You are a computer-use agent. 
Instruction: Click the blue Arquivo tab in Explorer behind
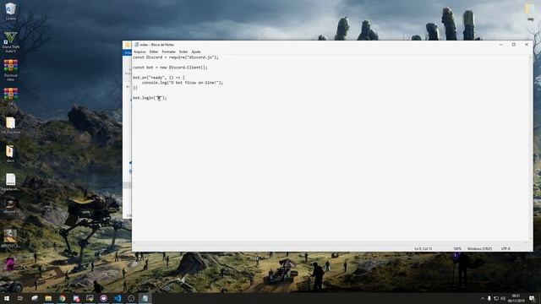click(128, 52)
